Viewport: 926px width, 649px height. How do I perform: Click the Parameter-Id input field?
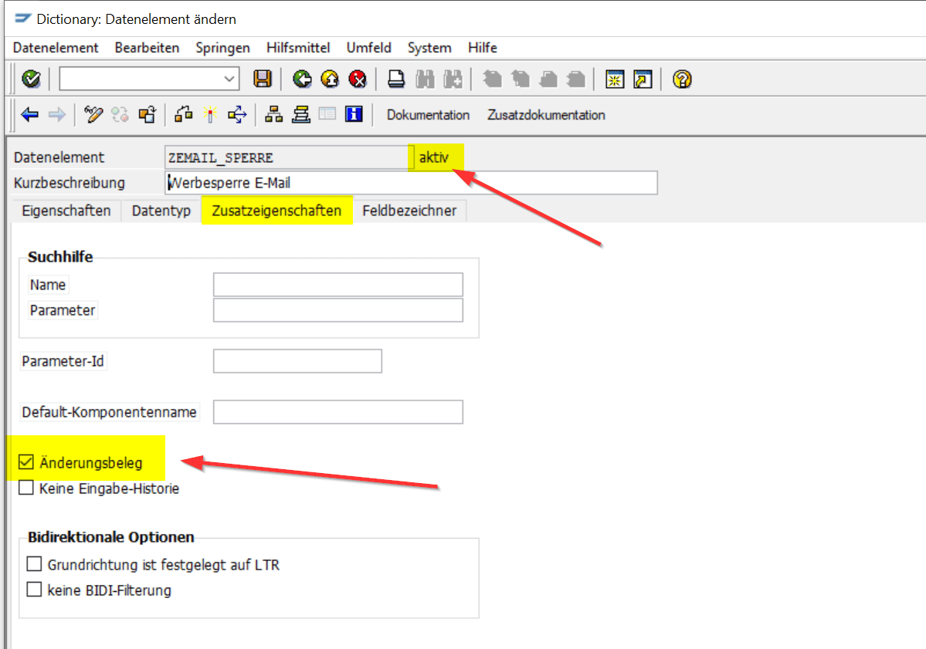297,361
